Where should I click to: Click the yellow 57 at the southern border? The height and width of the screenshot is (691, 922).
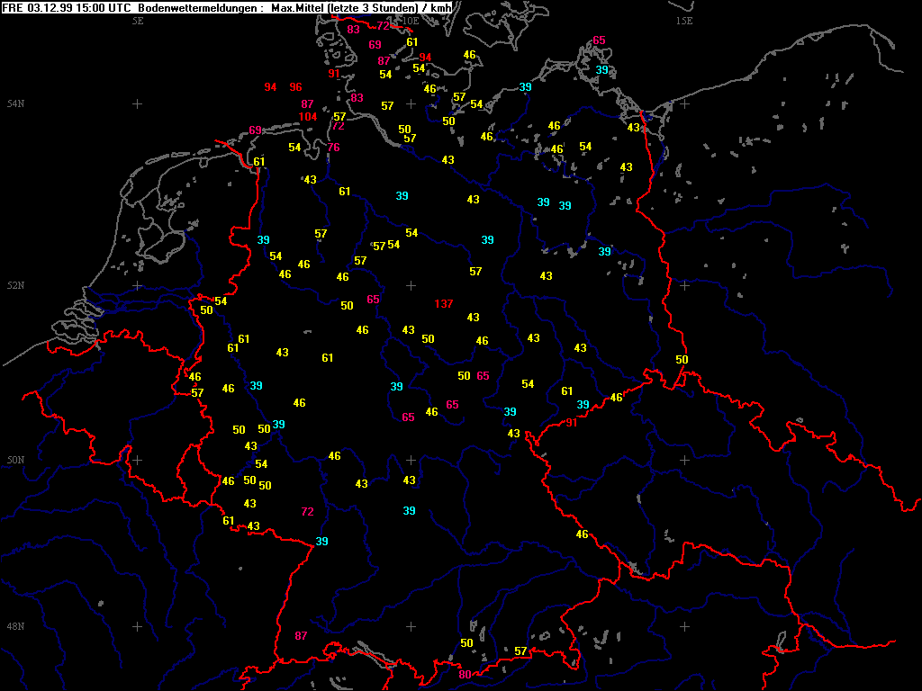coord(520,651)
